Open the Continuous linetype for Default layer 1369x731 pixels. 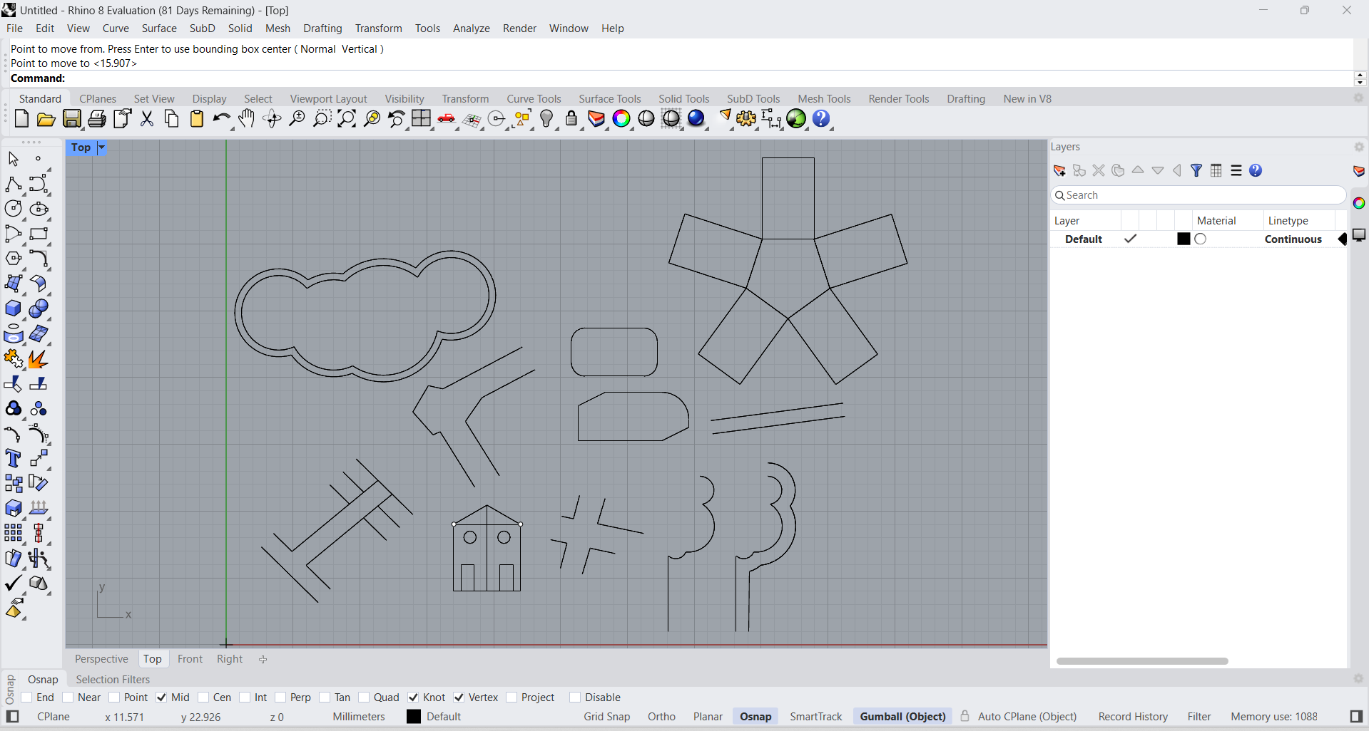(1293, 239)
